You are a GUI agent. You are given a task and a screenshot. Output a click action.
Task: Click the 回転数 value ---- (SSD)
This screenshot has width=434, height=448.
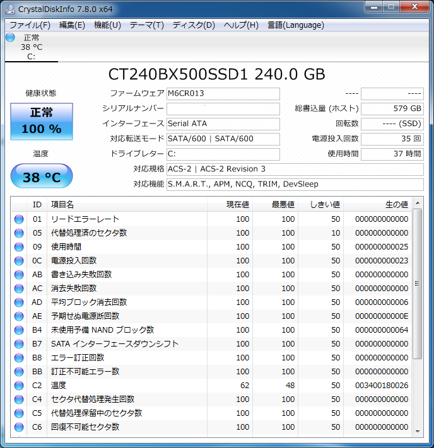tap(392, 124)
